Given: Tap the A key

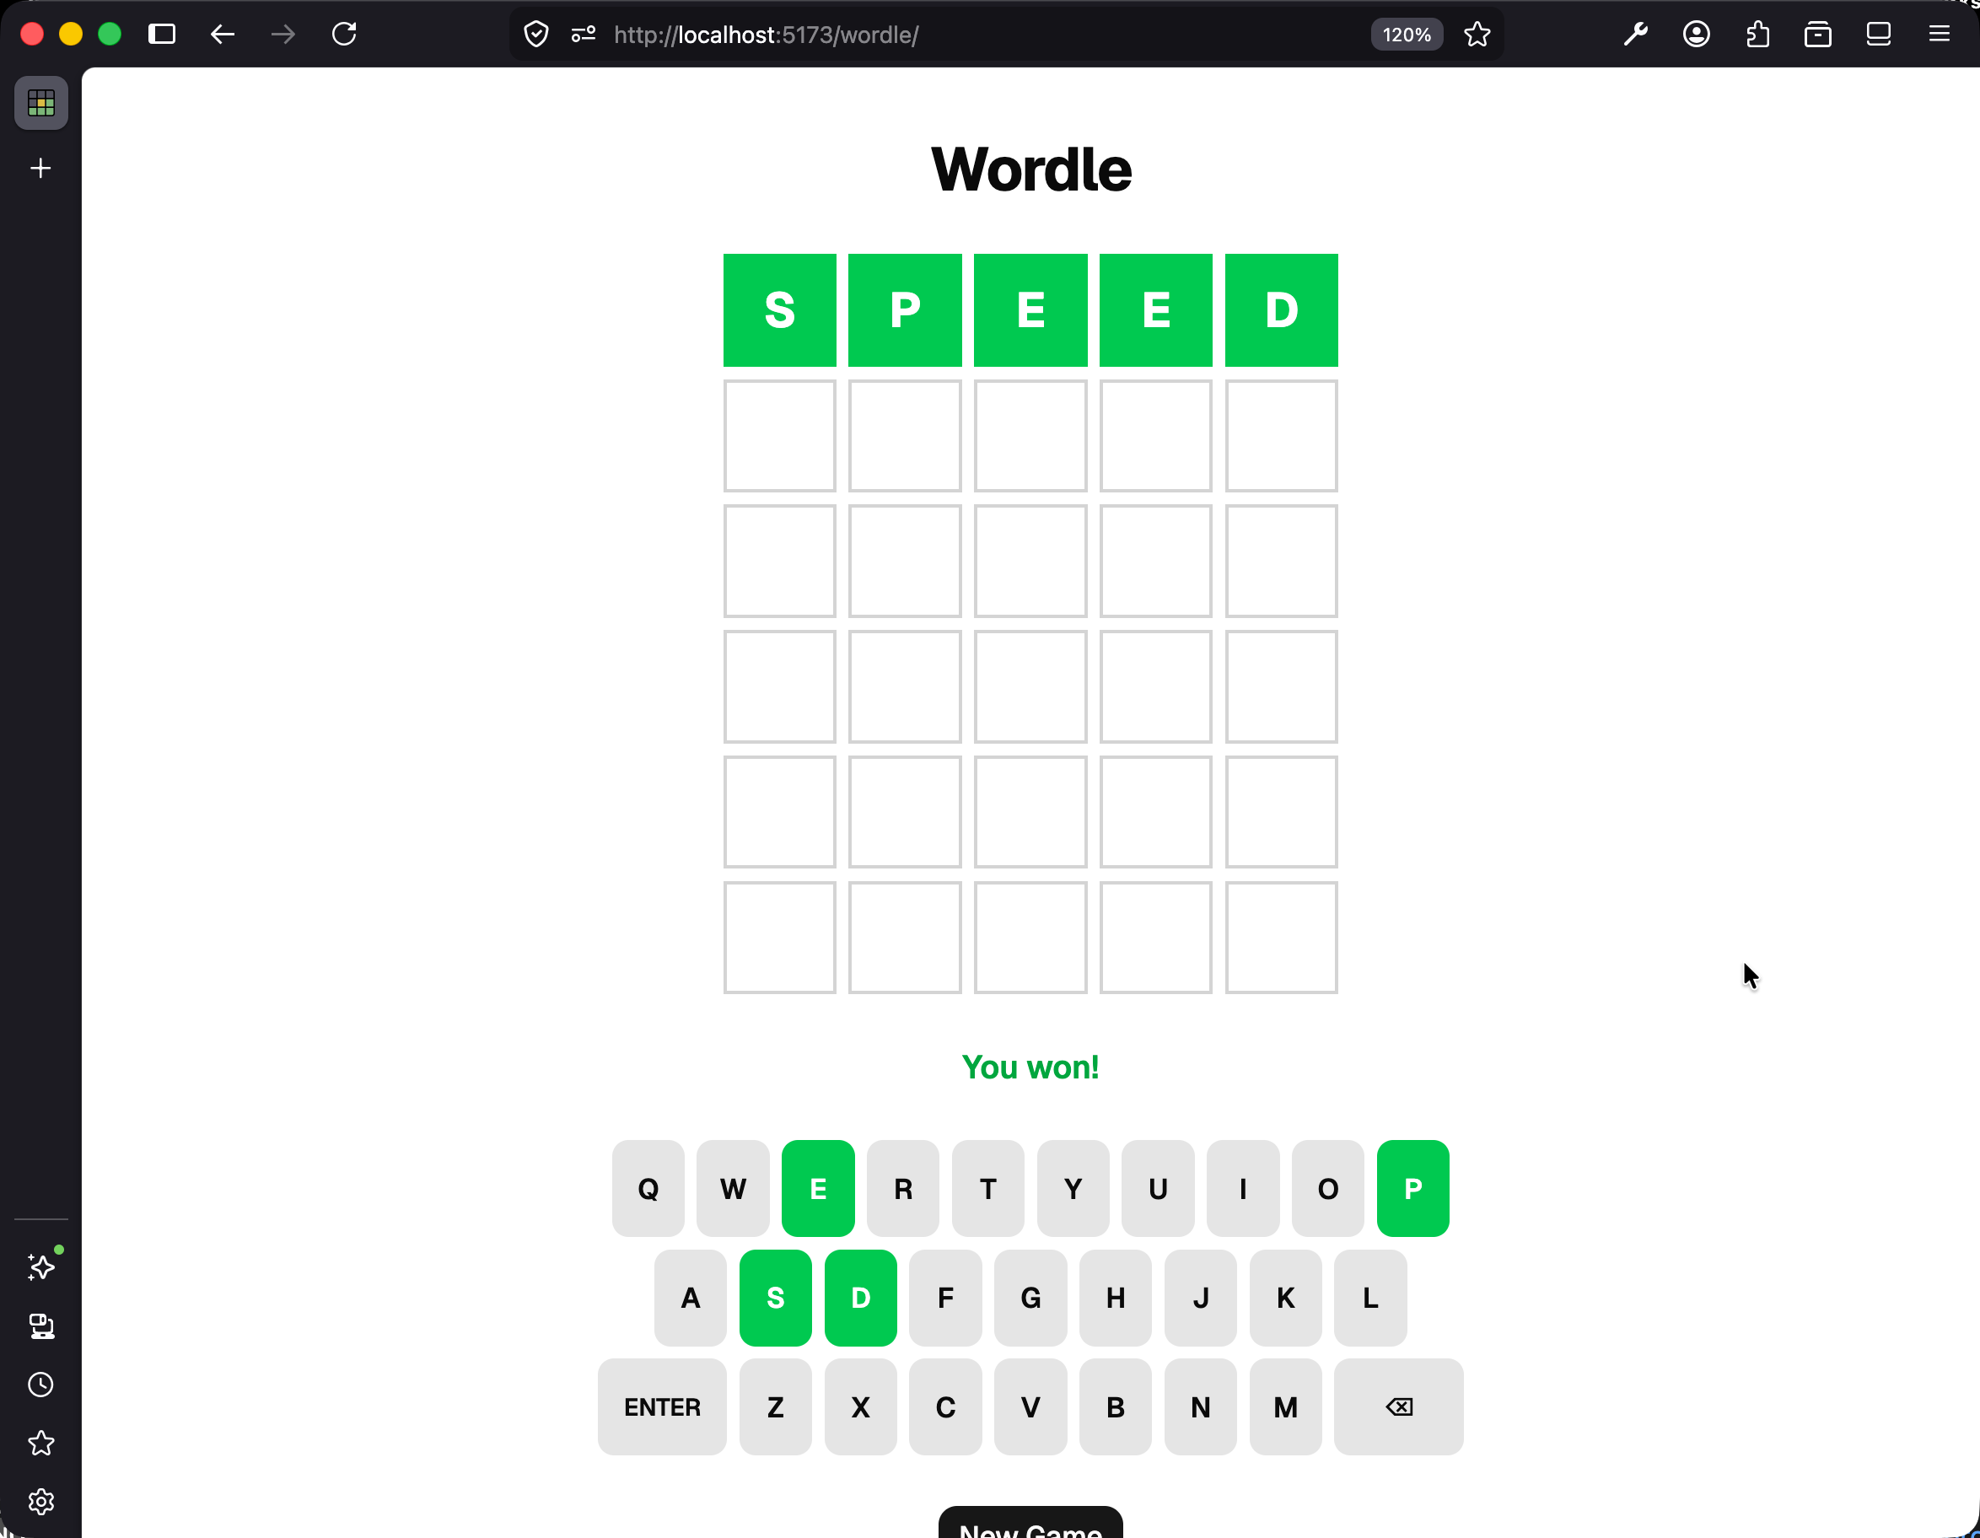Looking at the screenshot, I should click(x=691, y=1298).
